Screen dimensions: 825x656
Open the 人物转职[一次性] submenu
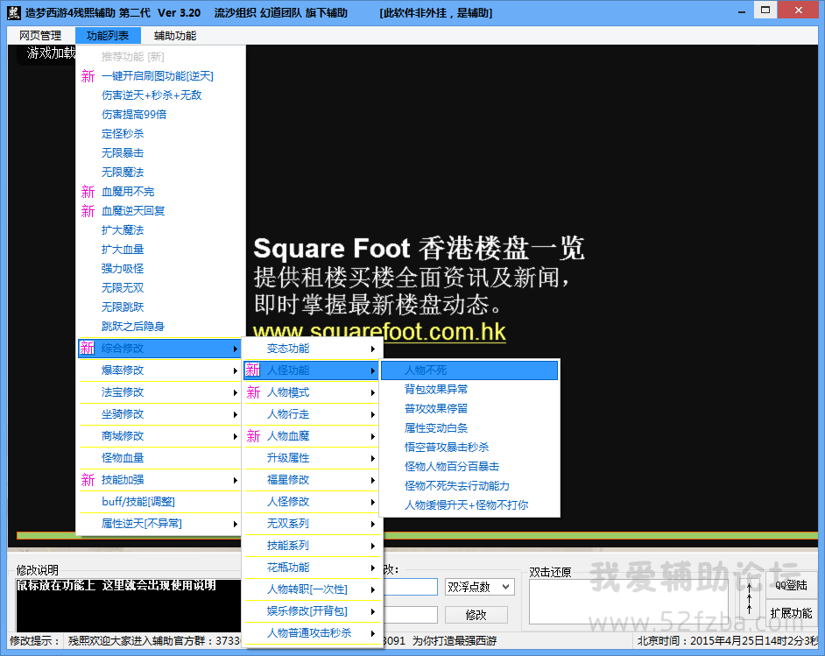[312, 589]
